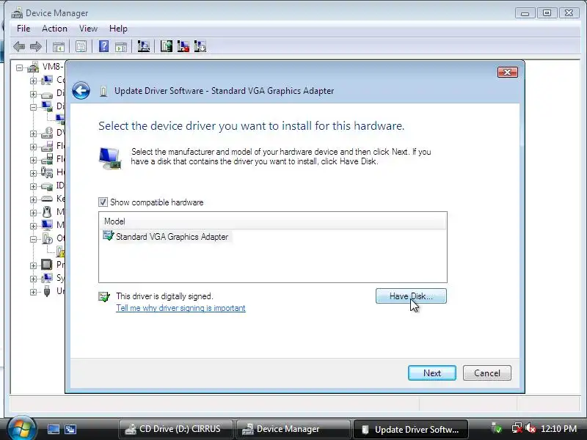Toggle Show/Hide Console Tree toolbar icon
The width and height of the screenshot is (587, 440).
click(x=59, y=47)
